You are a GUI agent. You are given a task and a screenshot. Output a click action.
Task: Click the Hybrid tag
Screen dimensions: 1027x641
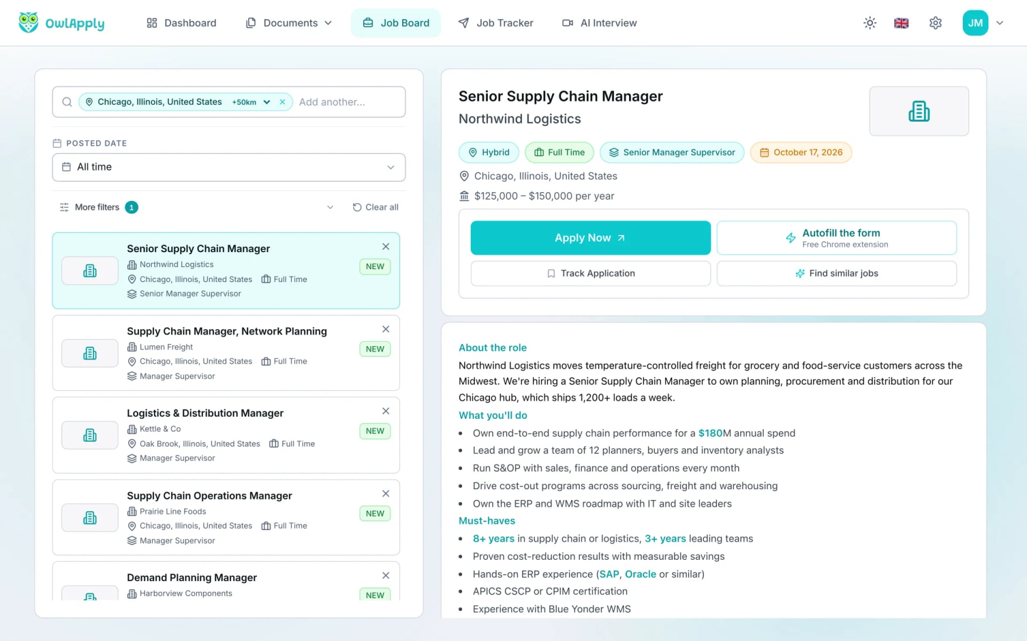click(x=489, y=152)
